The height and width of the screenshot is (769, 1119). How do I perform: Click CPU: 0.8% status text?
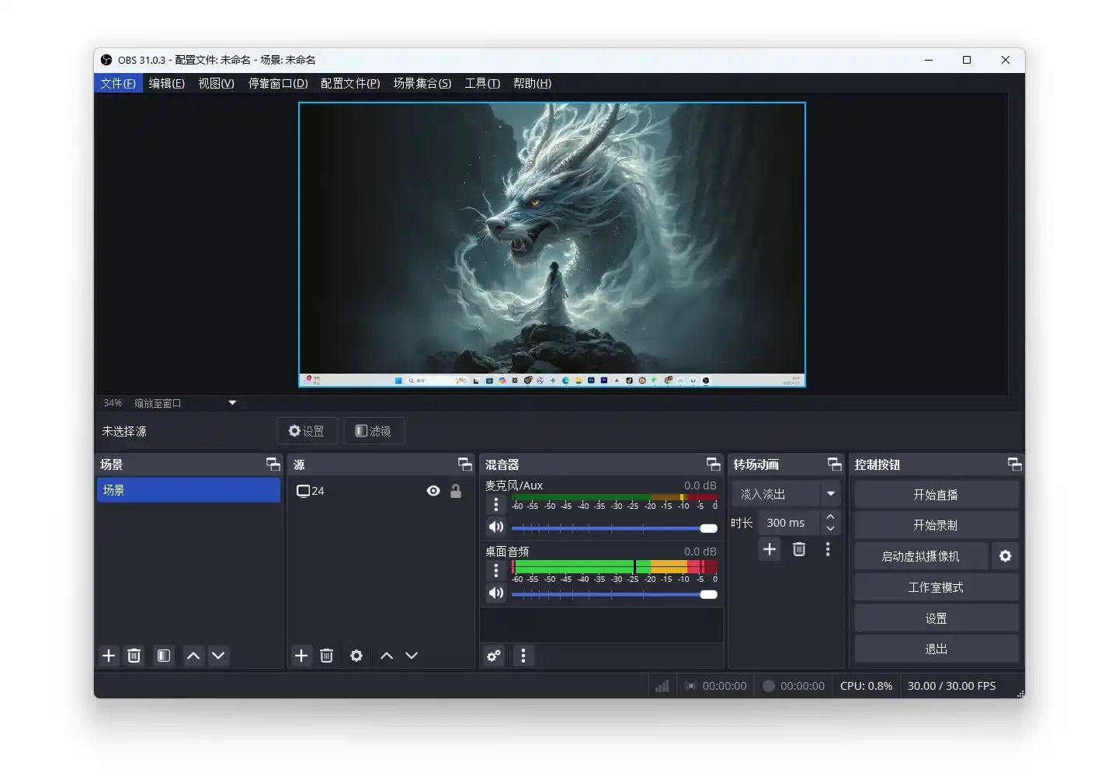pos(866,686)
